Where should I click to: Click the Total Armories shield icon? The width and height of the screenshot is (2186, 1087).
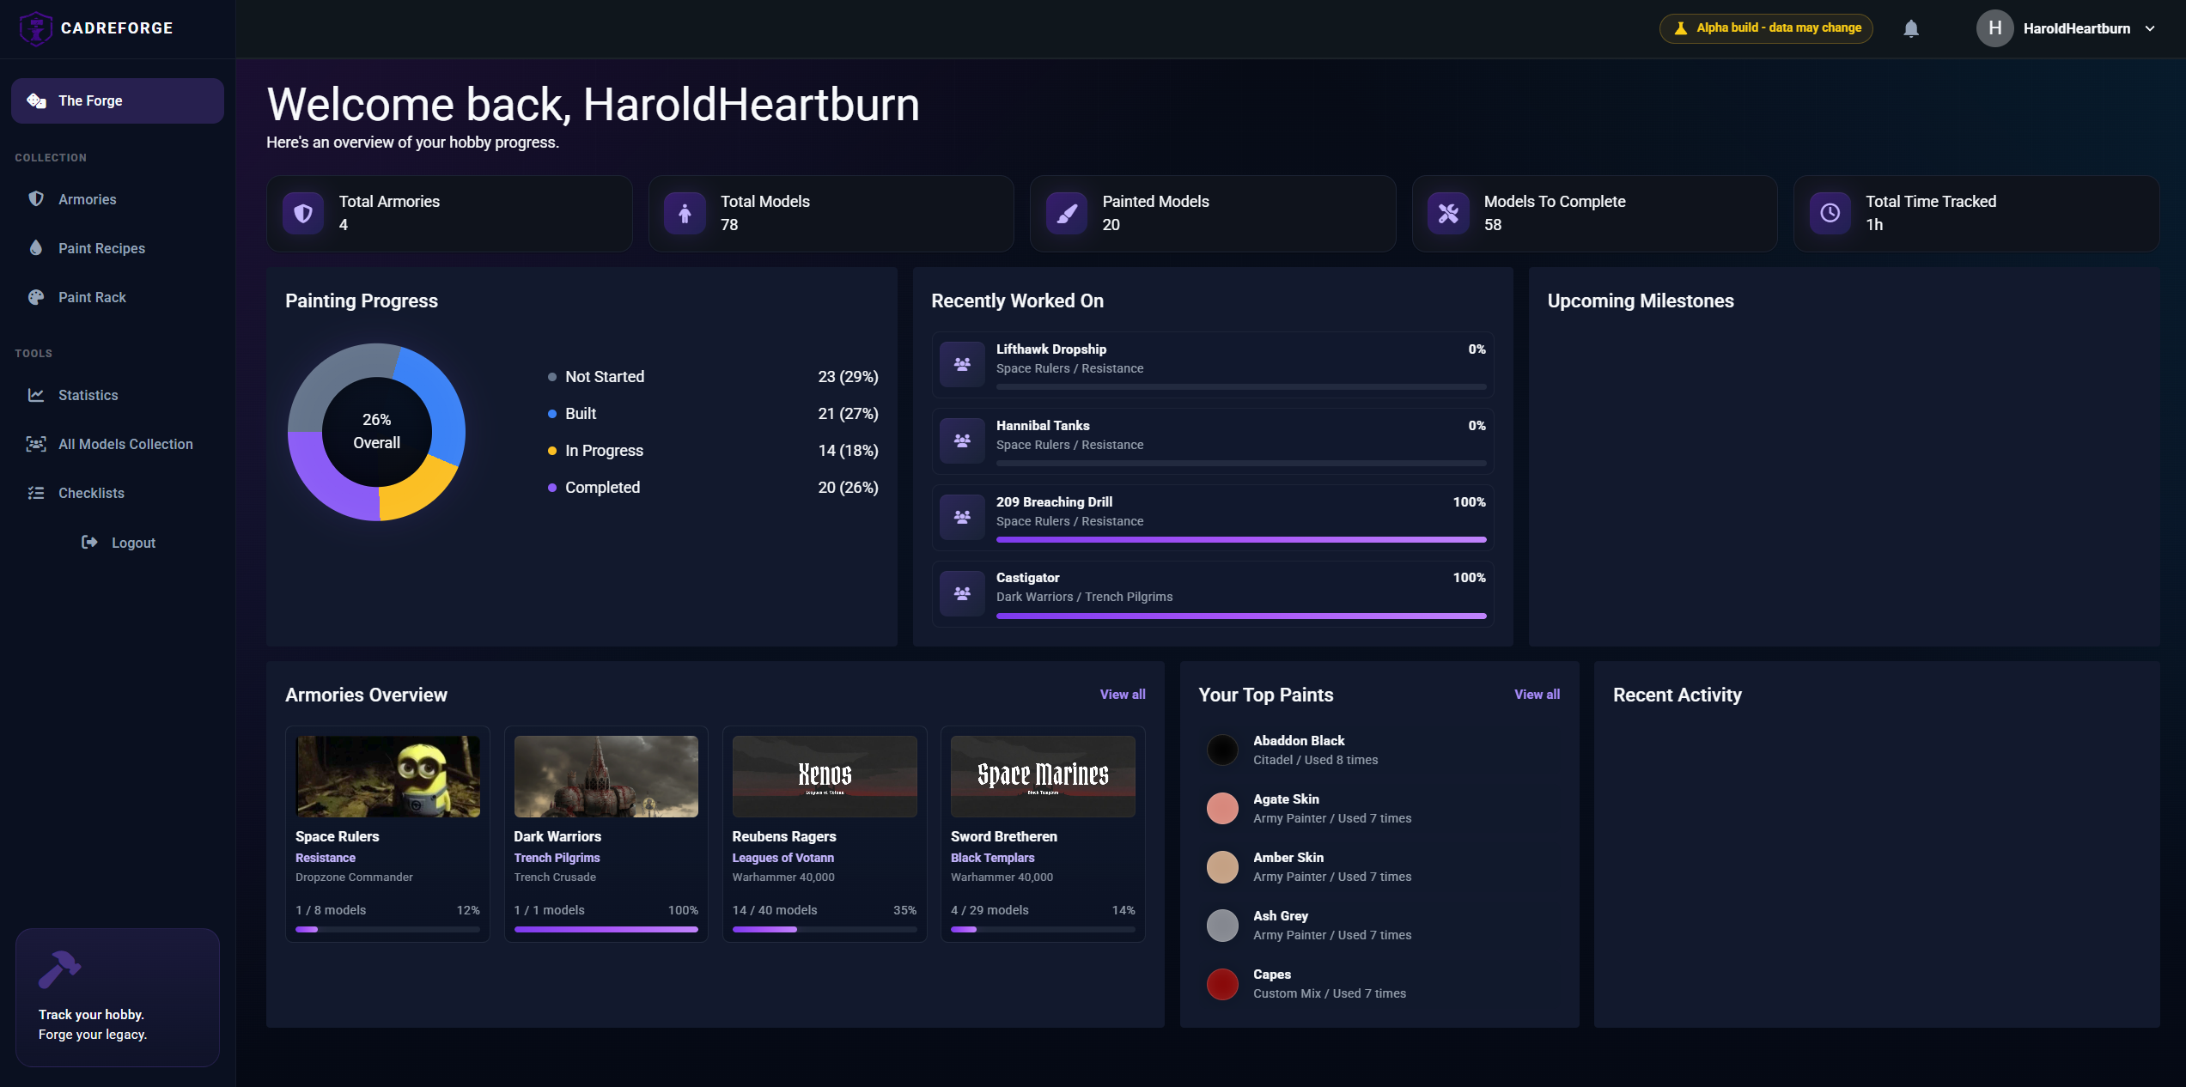(x=303, y=213)
